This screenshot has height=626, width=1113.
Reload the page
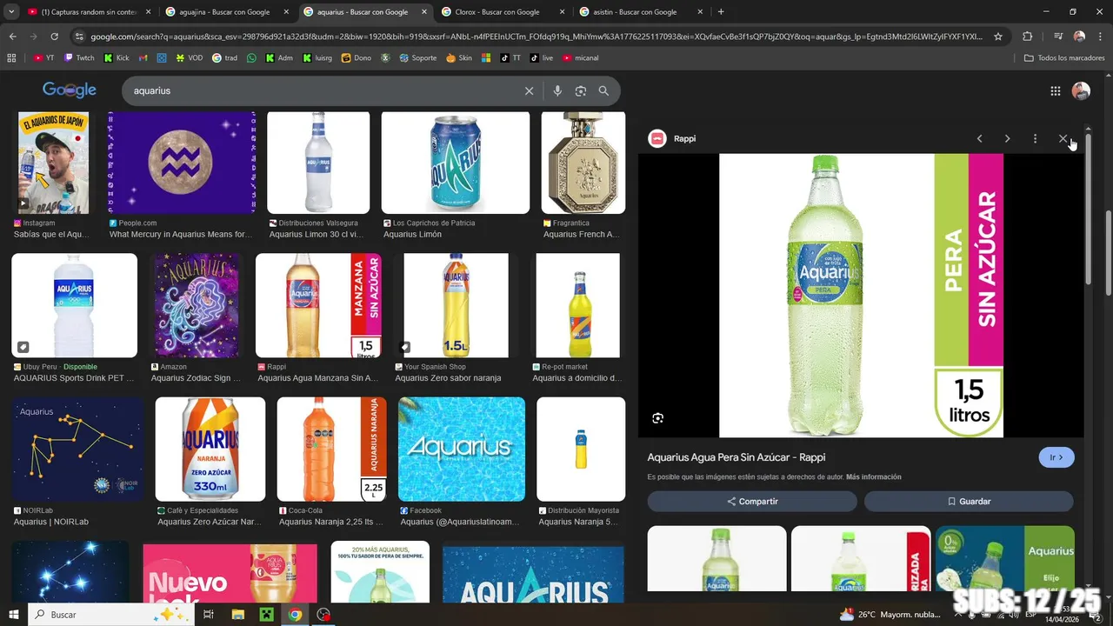pyautogui.click(x=54, y=37)
